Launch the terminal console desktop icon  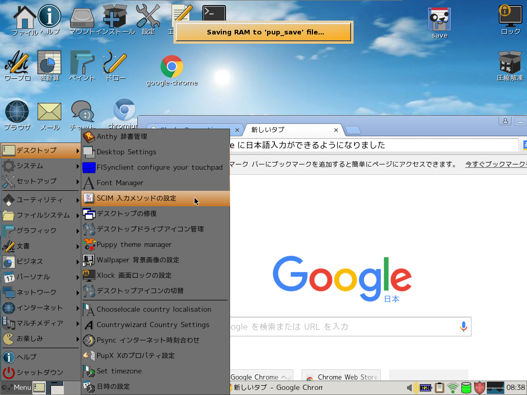tap(214, 13)
